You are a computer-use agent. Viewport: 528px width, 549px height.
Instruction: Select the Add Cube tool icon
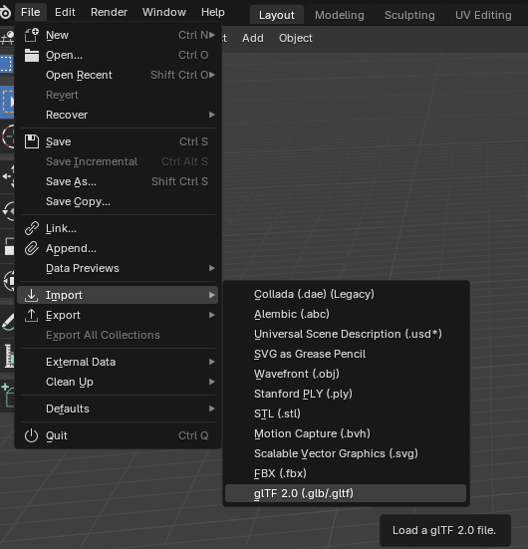click(x=8, y=396)
